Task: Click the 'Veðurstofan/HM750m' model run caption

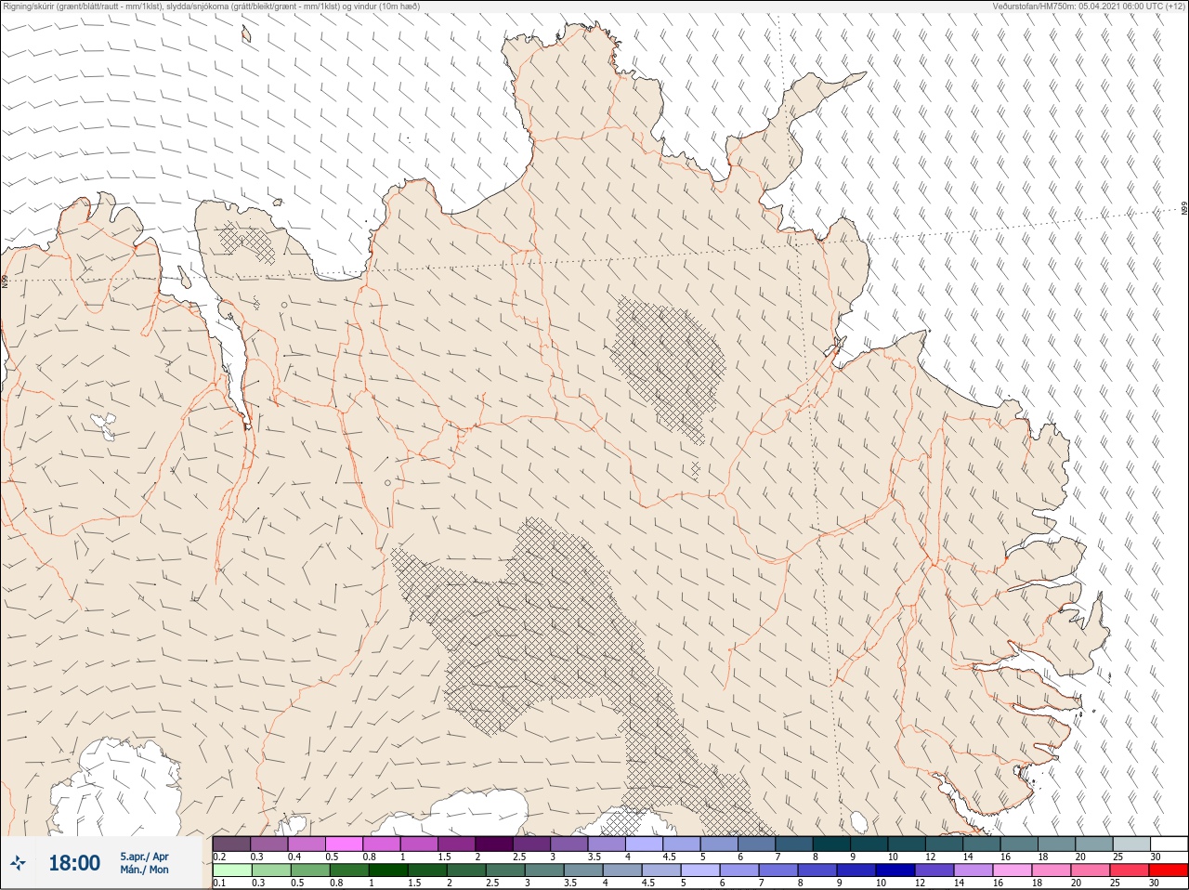Action: coord(1089,7)
